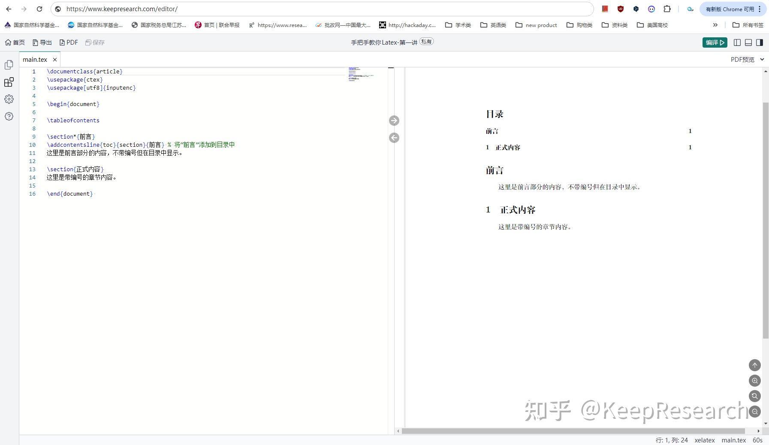Open the help question-mark icon
This screenshot has height=445, width=769.
point(9,116)
